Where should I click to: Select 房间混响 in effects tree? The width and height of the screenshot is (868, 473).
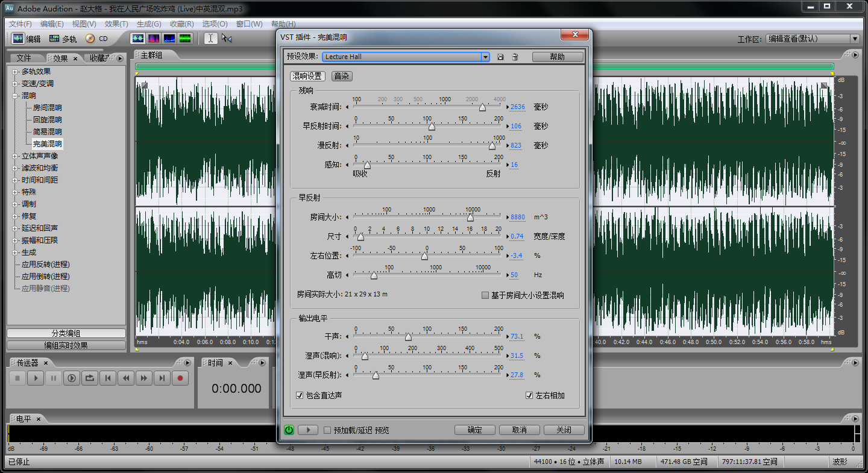pos(47,108)
